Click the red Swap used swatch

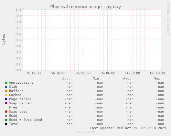point(6,112)
